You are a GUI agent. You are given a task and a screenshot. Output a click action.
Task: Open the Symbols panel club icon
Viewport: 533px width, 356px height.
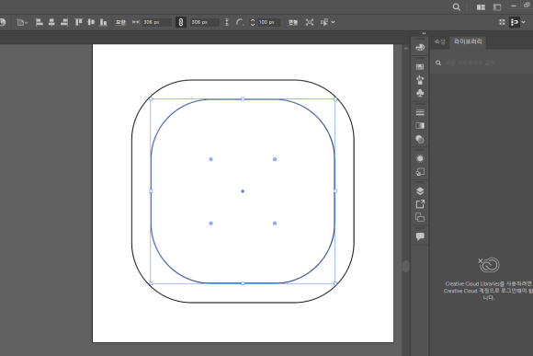(x=420, y=93)
